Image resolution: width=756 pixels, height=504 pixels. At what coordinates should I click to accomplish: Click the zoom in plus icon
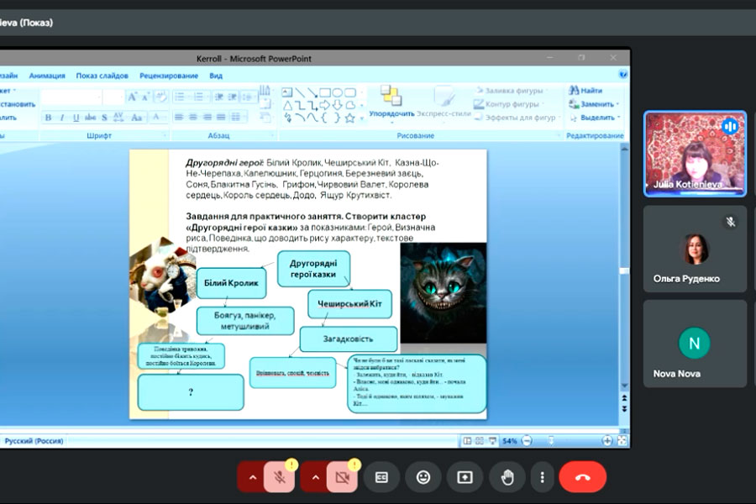tap(606, 440)
